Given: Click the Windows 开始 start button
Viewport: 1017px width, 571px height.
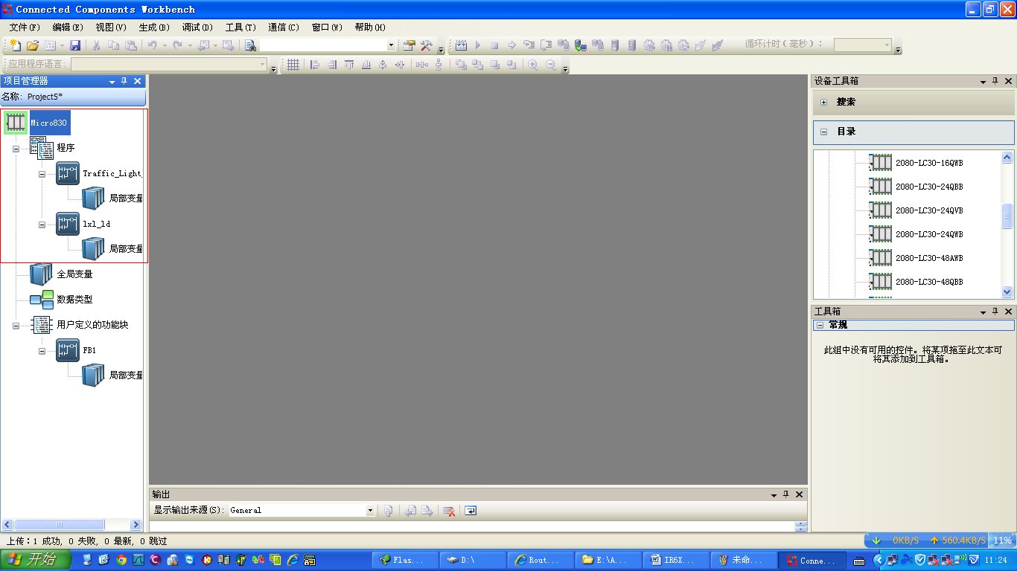Looking at the screenshot, I should click(x=36, y=560).
